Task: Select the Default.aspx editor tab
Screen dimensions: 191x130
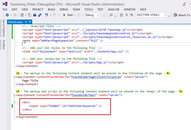Action: click(15, 22)
